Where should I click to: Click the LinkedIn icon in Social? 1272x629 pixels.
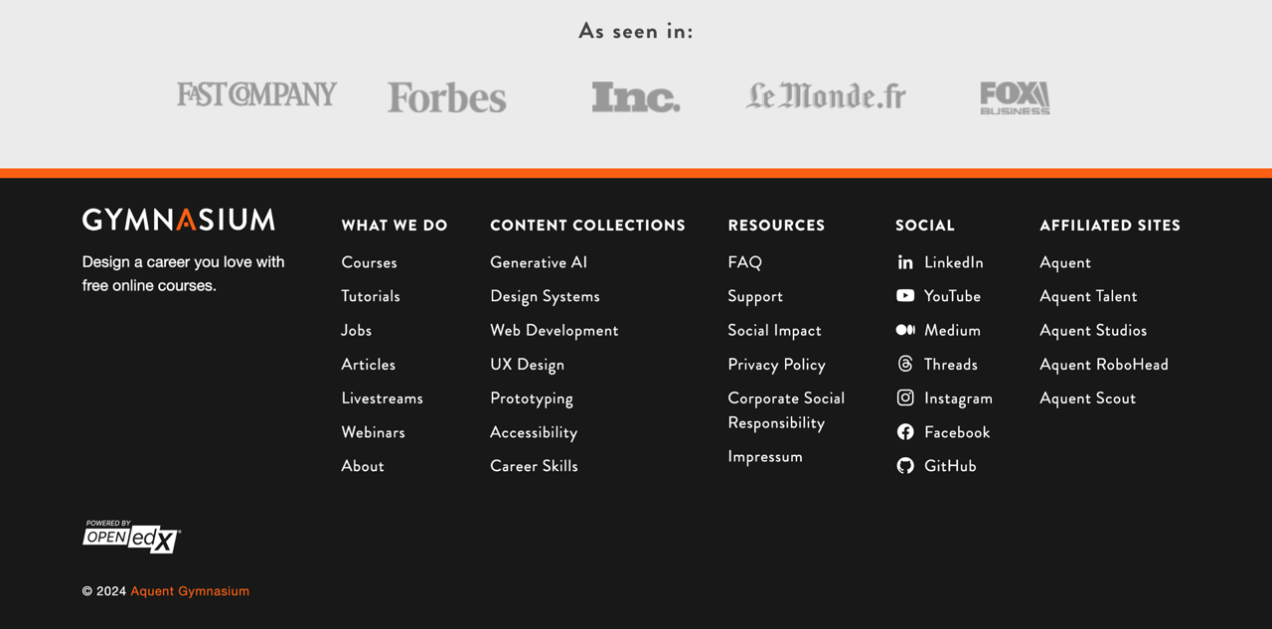click(x=905, y=262)
